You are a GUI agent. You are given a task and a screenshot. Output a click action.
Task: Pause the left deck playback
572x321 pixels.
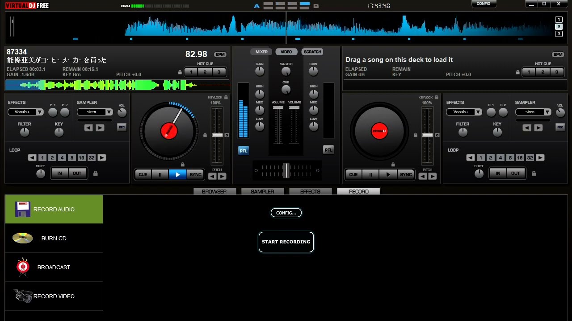[160, 175]
